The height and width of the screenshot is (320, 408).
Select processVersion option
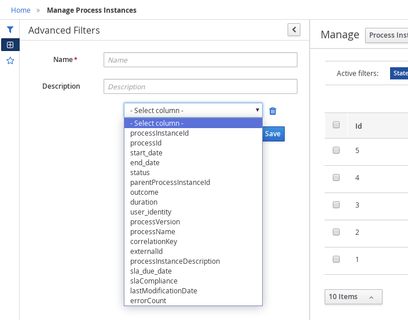pos(193,222)
